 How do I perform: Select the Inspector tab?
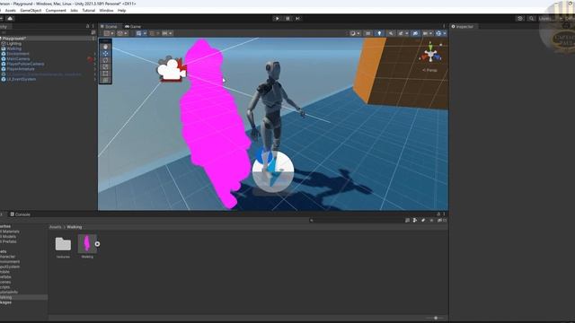(463, 26)
